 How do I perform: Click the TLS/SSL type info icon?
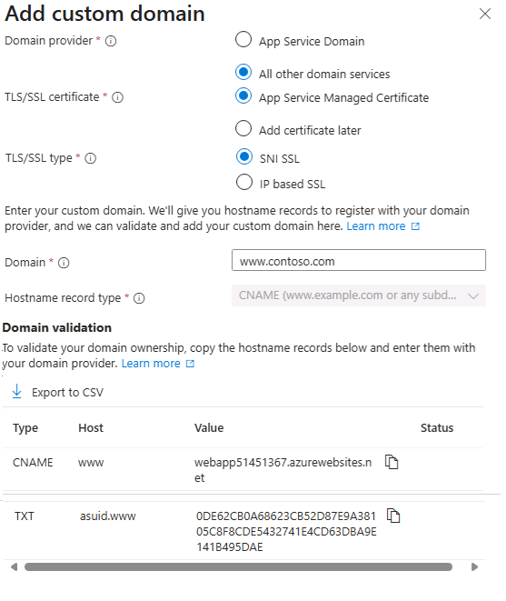[x=91, y=158]
